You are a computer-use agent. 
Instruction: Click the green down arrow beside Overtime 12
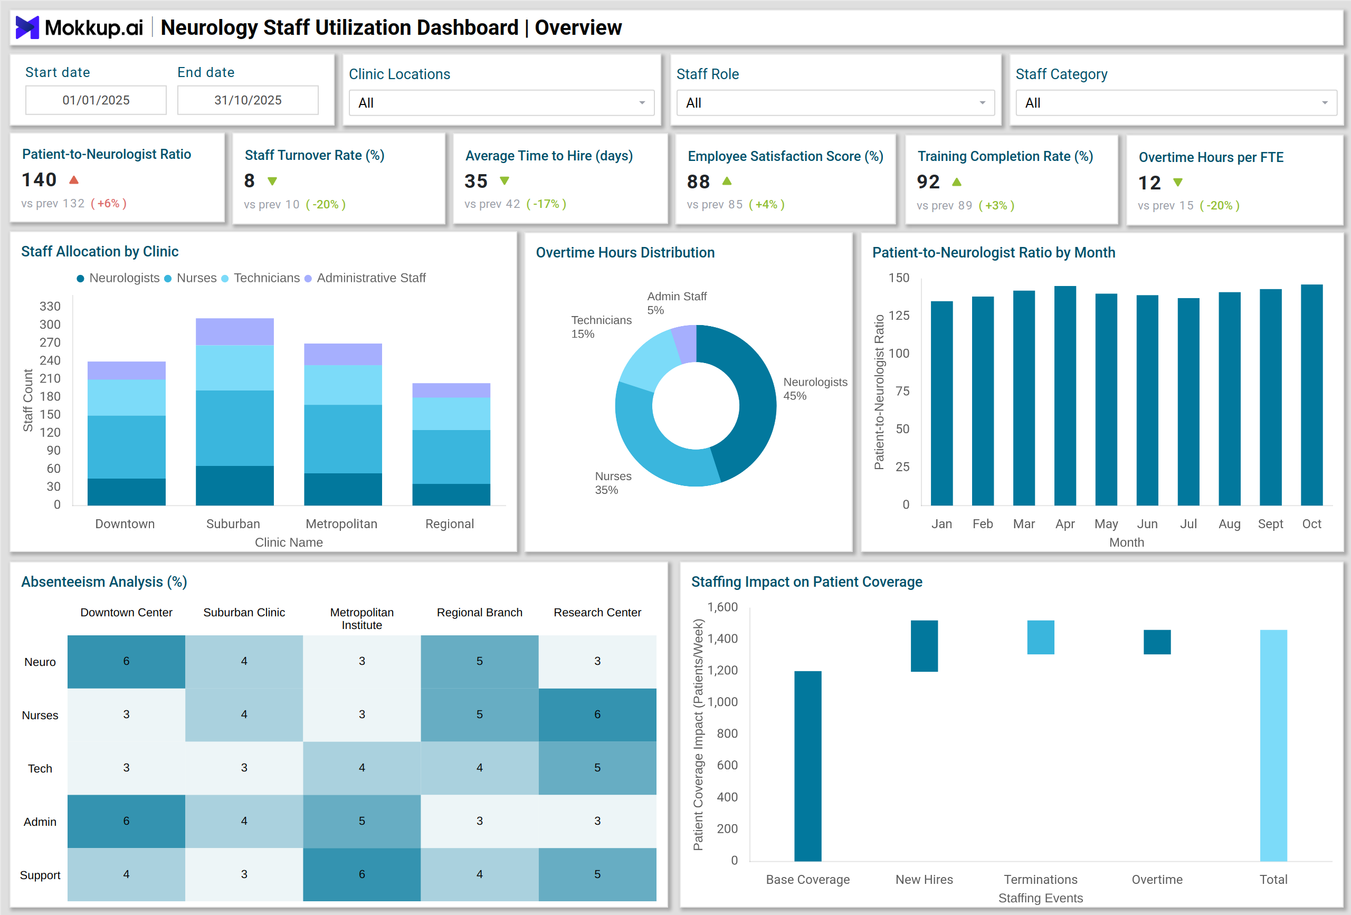(x=1178, y=183)
